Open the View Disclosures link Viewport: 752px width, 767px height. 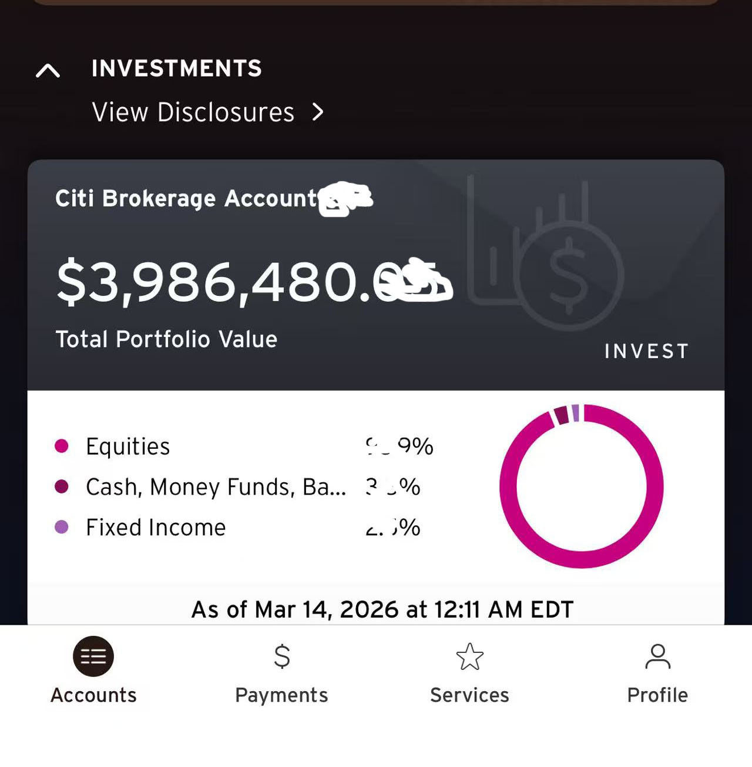(193, 112)
